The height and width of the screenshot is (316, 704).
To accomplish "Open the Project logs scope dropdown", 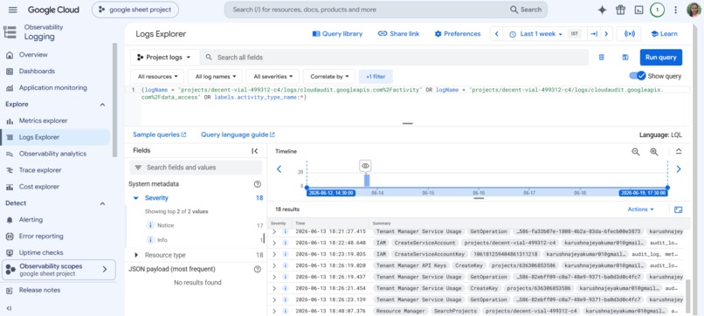I will tap(164, 58).
